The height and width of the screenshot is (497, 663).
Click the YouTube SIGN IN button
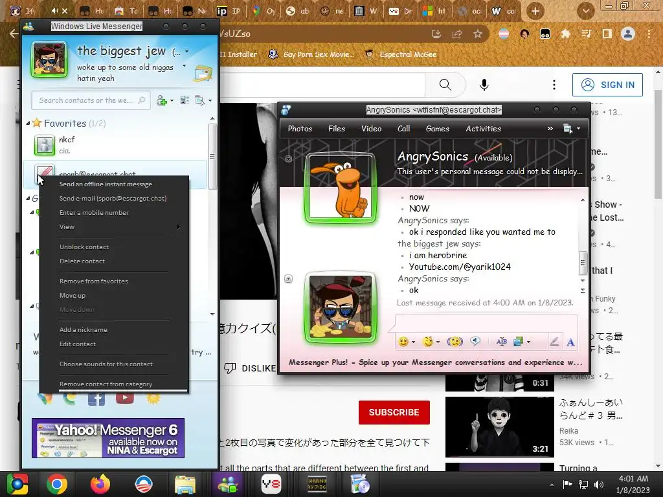607,85
